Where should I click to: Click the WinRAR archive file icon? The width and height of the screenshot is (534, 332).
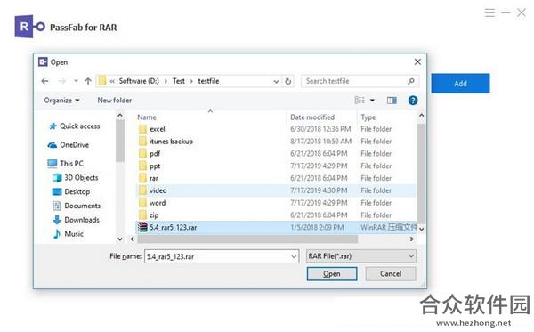click(142, 227)
